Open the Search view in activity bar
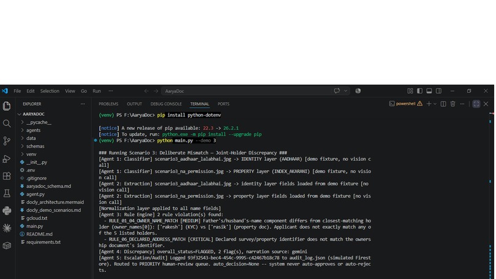The width and height of the screenshot is (496, 279). (x=7, y=124)
